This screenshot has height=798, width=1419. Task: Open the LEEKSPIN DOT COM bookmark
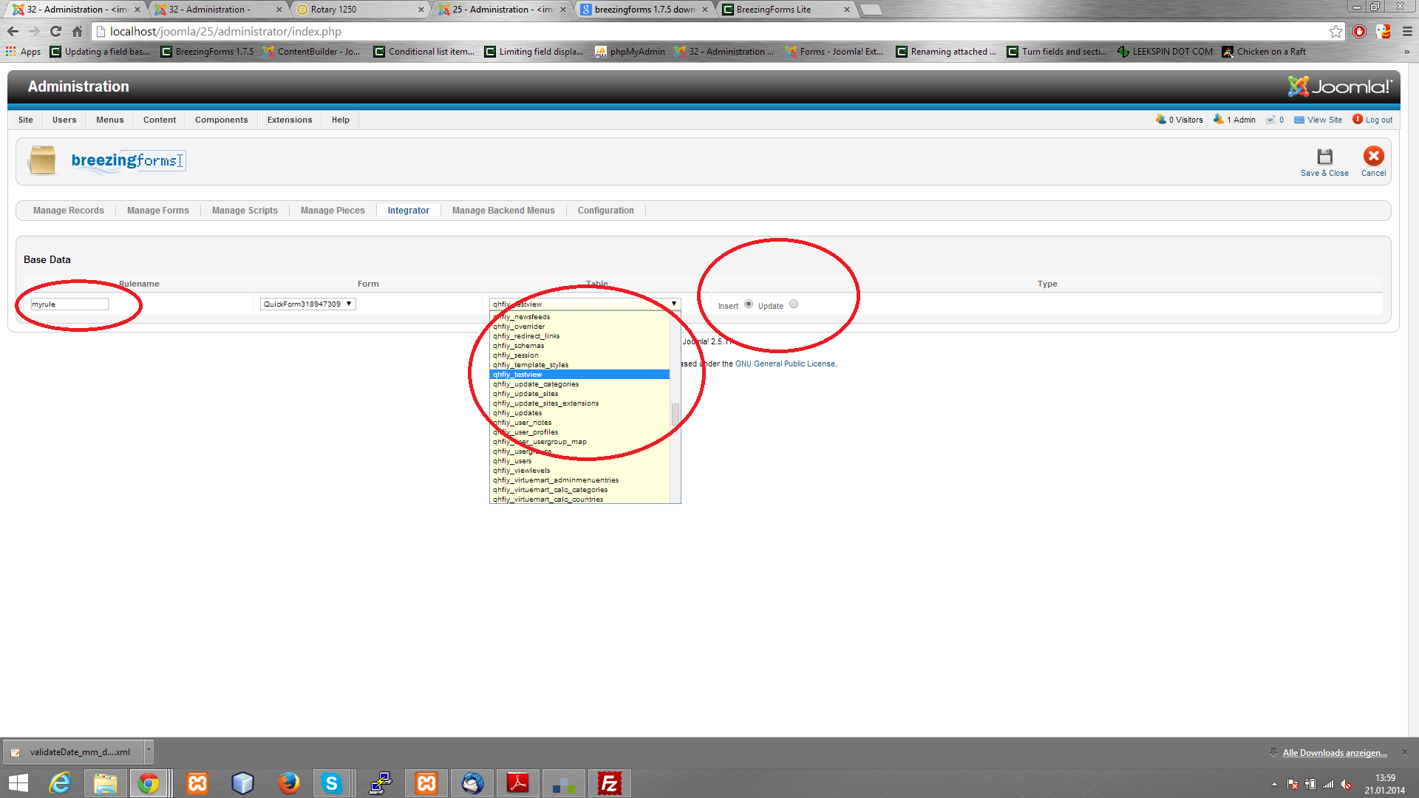pyautogui.click(x=1165, y=52)
